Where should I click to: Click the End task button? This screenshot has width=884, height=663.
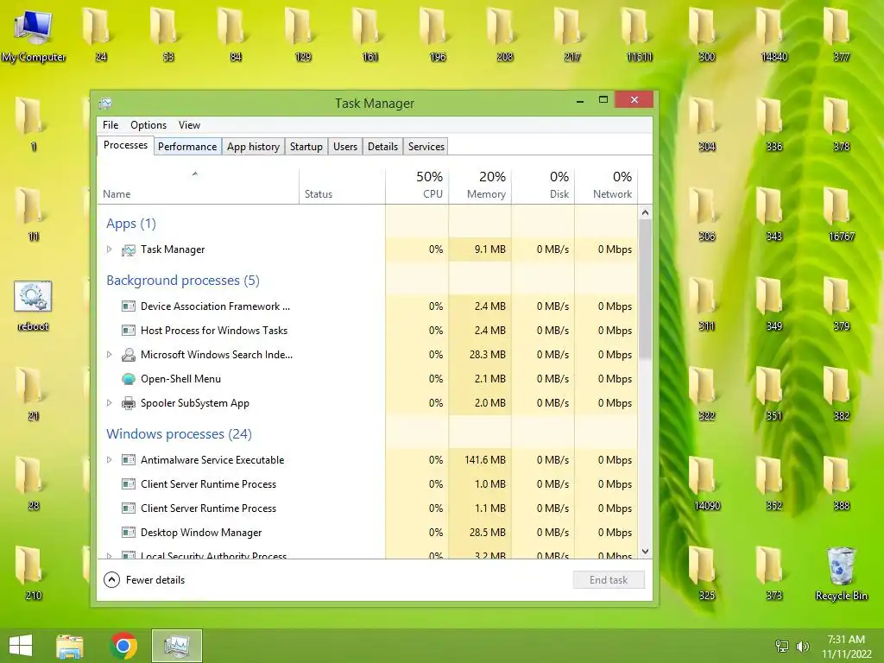pos(609,580)
